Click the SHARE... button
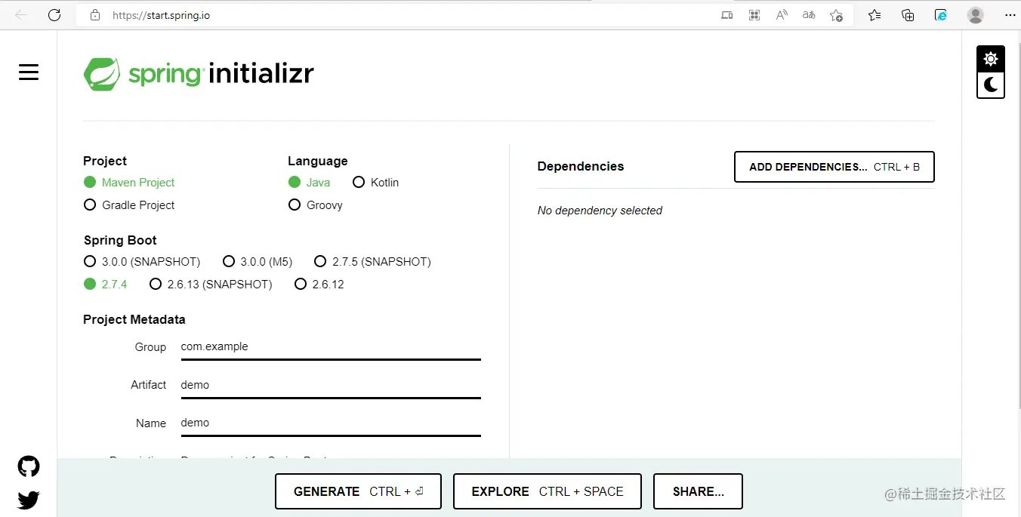This screenshot has height=517, width=1021. (698, 491)
